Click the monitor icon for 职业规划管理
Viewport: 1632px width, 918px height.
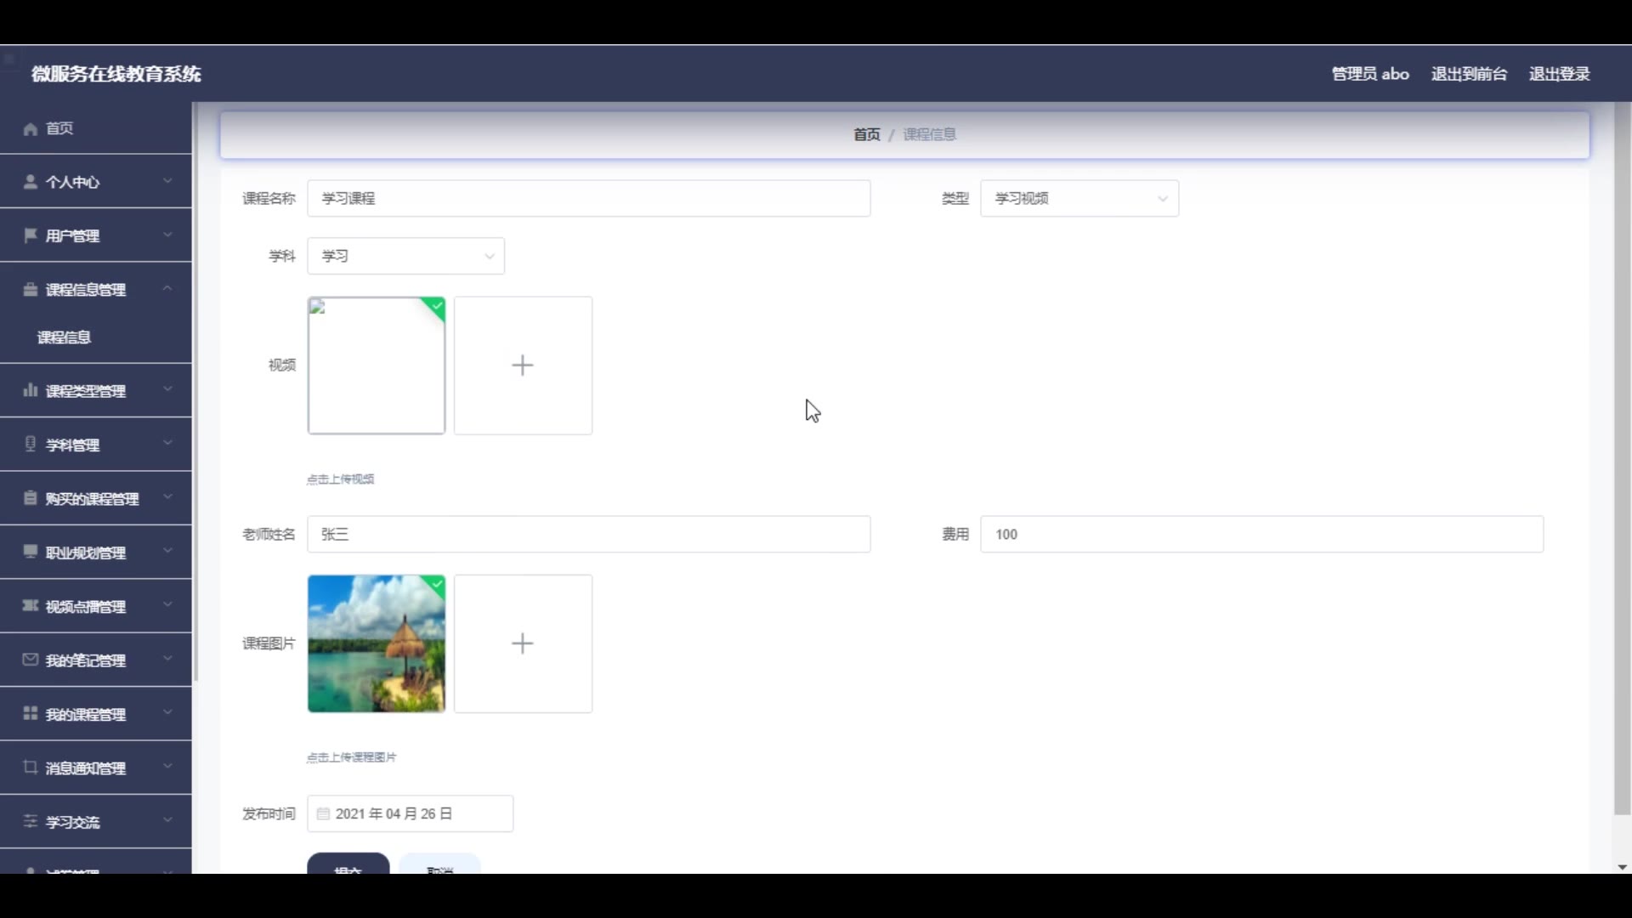pyautogui.click(x=31, y=552)
